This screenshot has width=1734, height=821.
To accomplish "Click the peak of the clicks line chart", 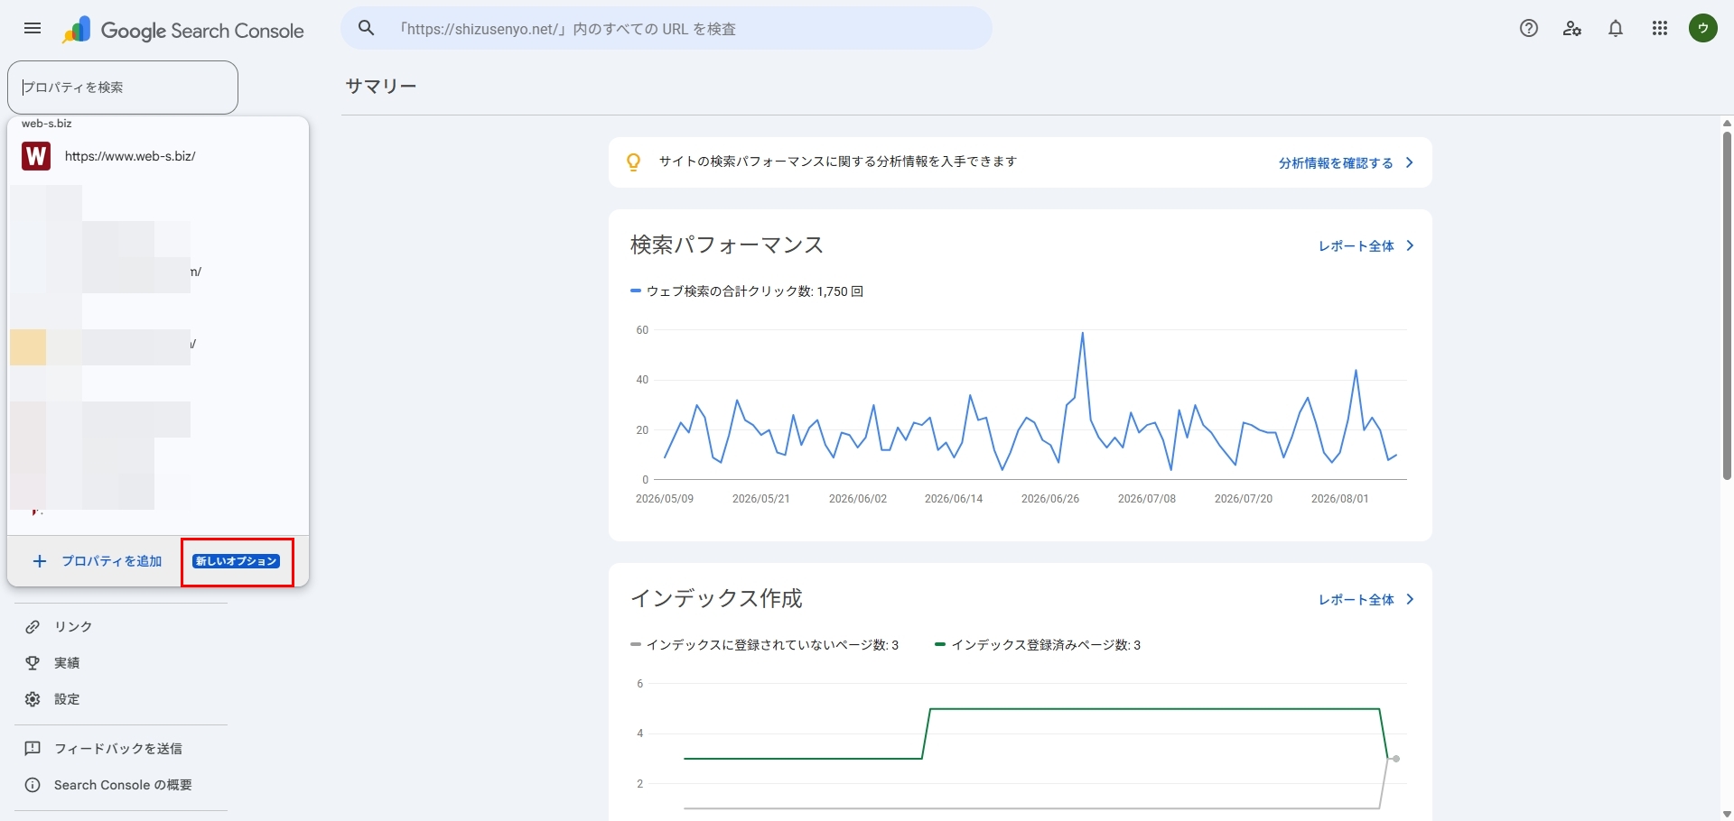I will (x=1082, y=335).
